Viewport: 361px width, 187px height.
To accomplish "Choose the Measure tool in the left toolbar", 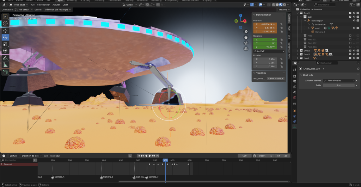I will [x=5, y=65].
